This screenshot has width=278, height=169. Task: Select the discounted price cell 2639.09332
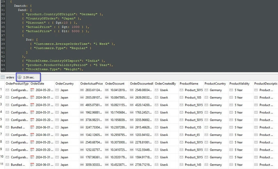pyautogui.click(x=141, y=98)
